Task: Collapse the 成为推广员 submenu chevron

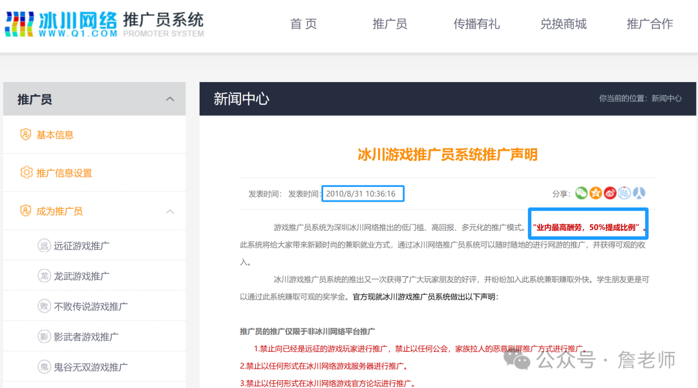Action: pyautogui.click(x=170, y=211)
